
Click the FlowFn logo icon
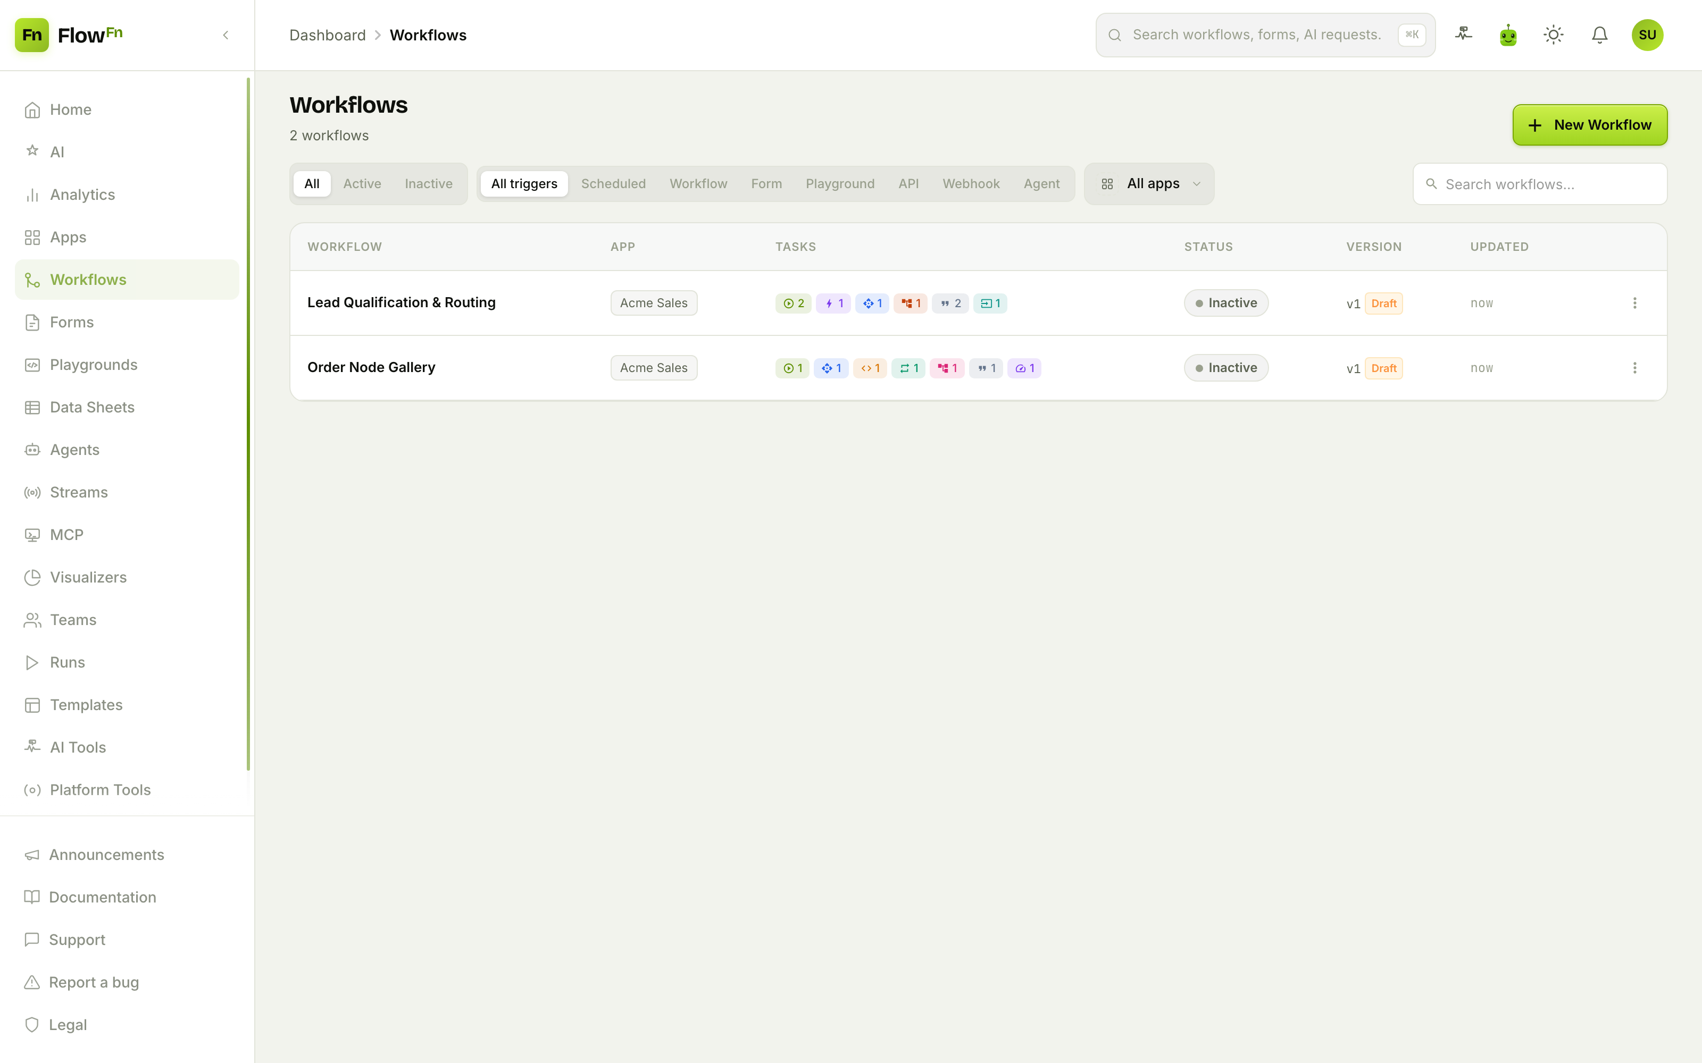[x=32, y=35]
